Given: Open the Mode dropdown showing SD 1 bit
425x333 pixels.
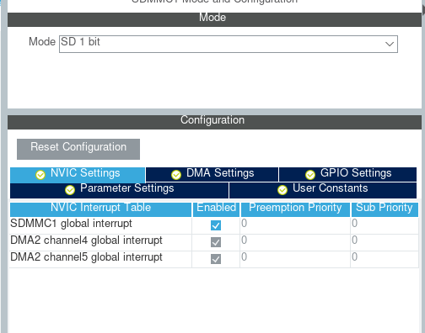Looking at the screenshot, I should [229, 44].
